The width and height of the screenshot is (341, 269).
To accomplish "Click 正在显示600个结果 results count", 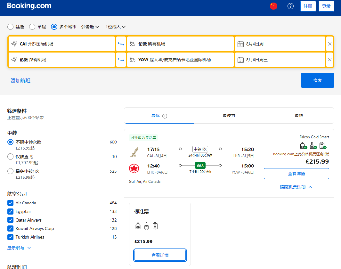I will click(26, 118).
